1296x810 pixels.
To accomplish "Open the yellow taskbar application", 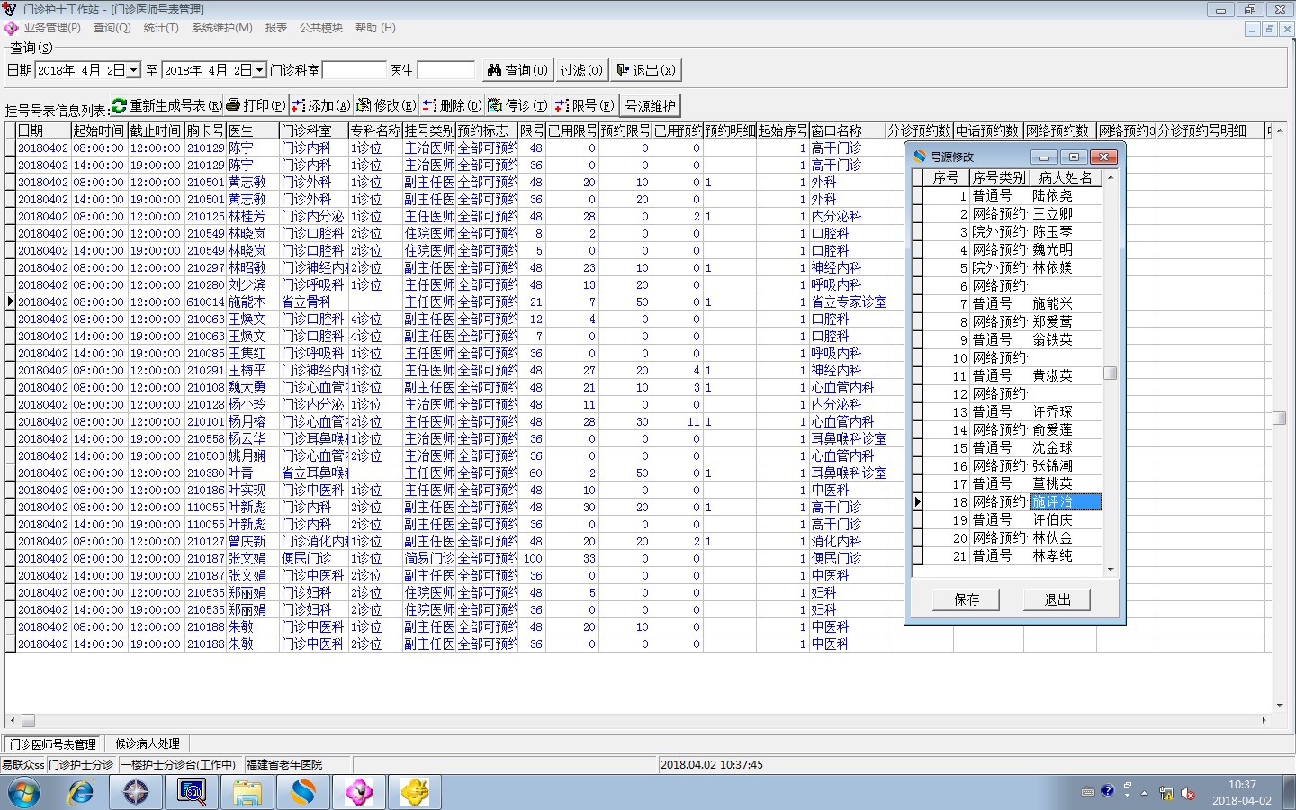I will pyautogui.click(x=415, y=793).
